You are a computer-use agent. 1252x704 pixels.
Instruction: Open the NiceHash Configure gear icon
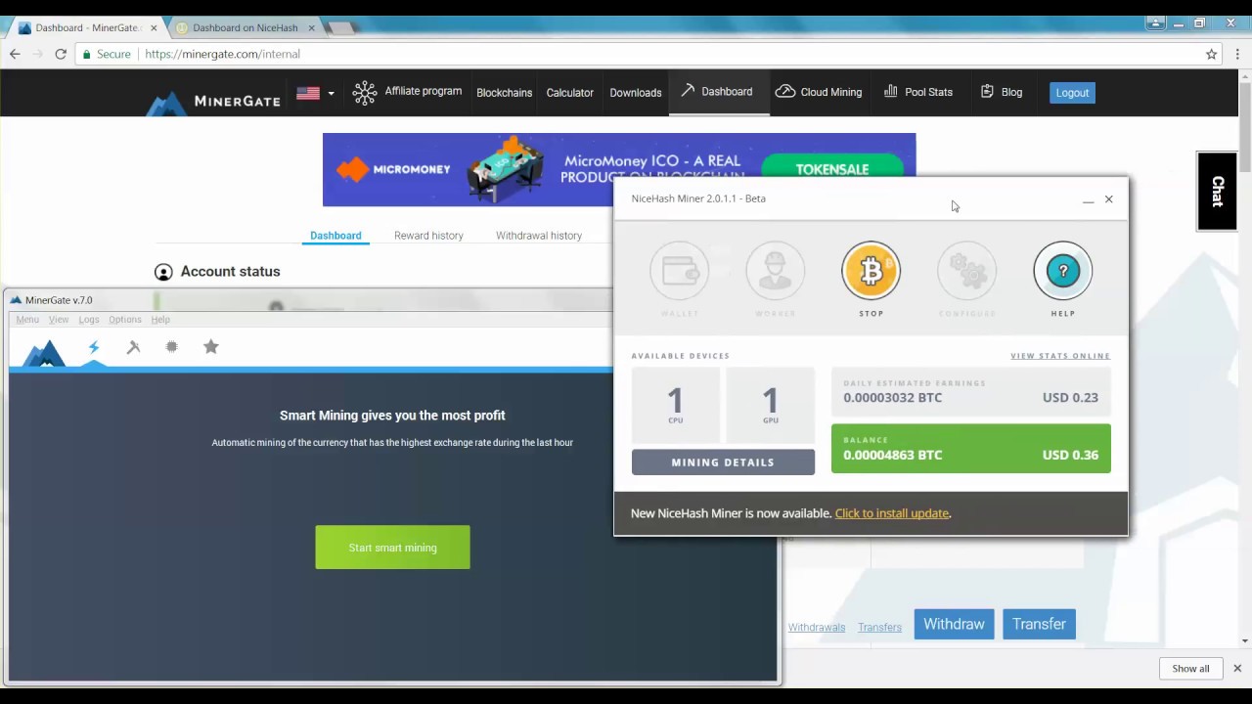coord(967,271)
